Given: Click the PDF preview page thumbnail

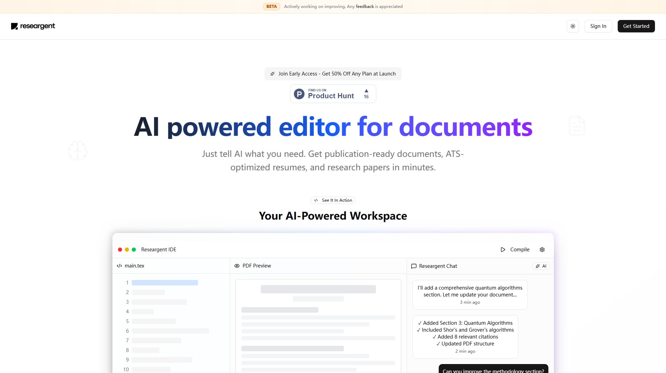Looking at the screenshot, I should (x=318, y=326).
